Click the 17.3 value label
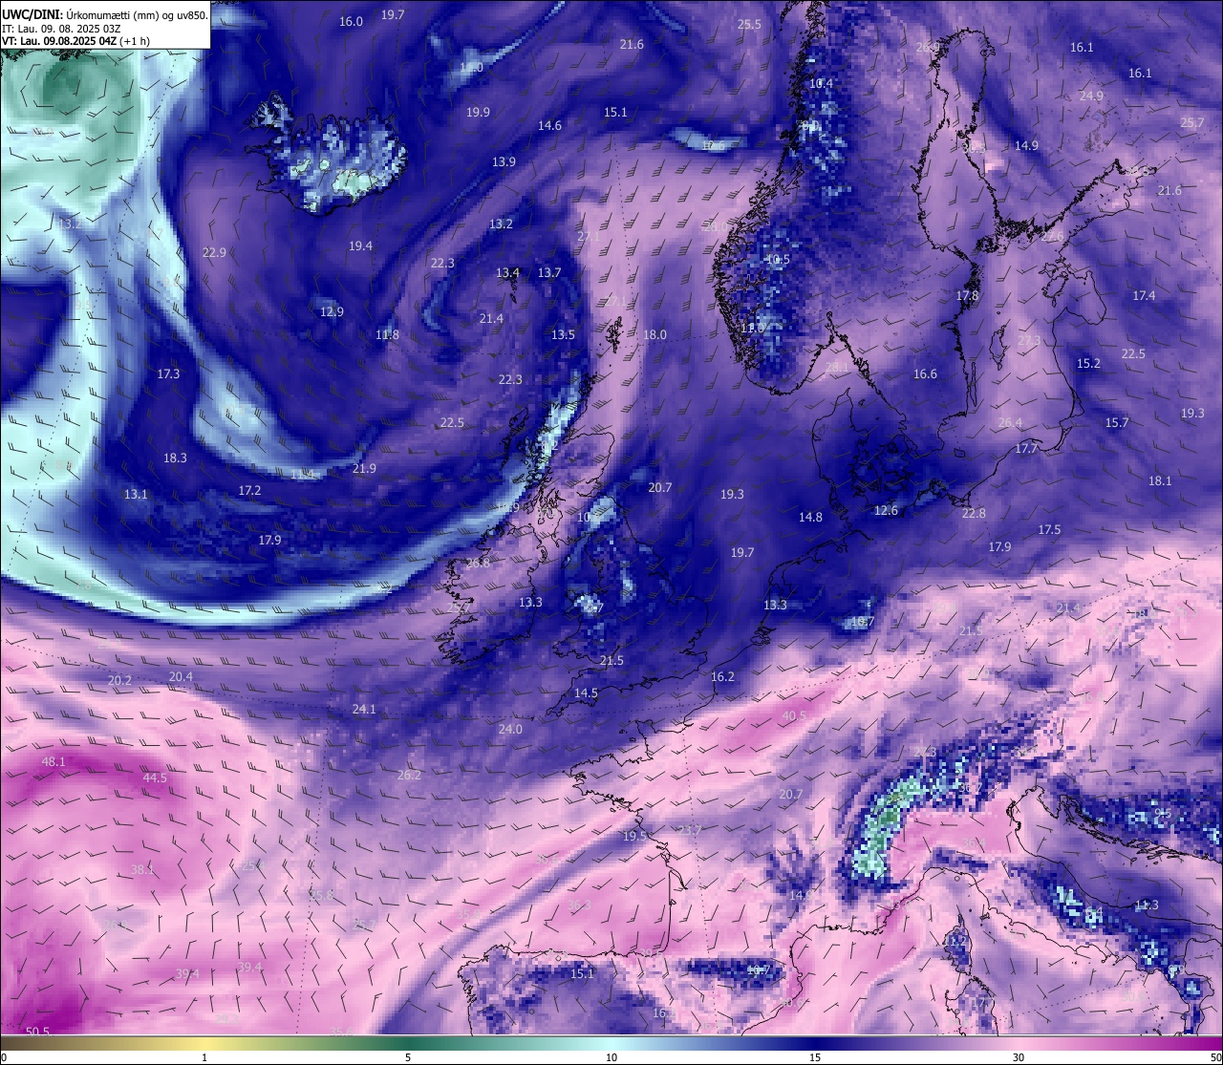The image size is (1223, 1065). (168, 374)
